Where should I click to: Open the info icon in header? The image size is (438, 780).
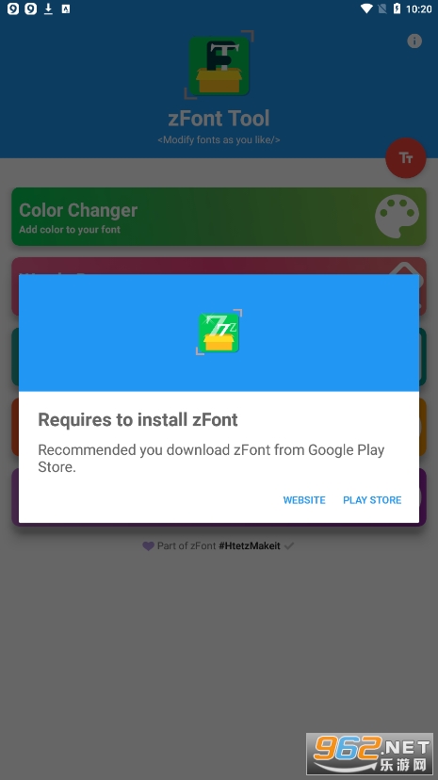[414, 41]
